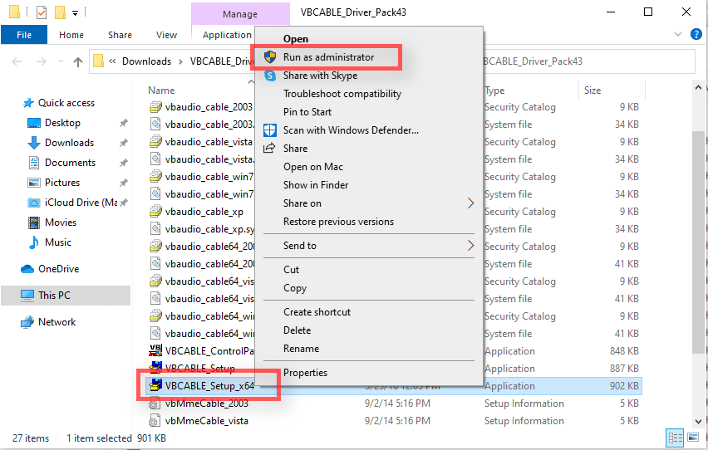This screenshot has width=708, height=450.
Task: Click the Up arrow navigation button
Action: click(x=78, y=61)
